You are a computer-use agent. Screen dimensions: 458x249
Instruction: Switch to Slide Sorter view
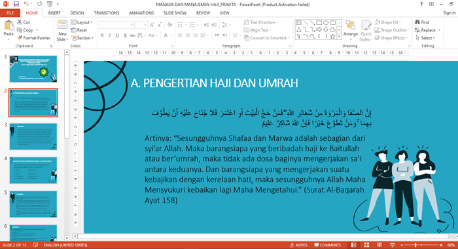366,245
